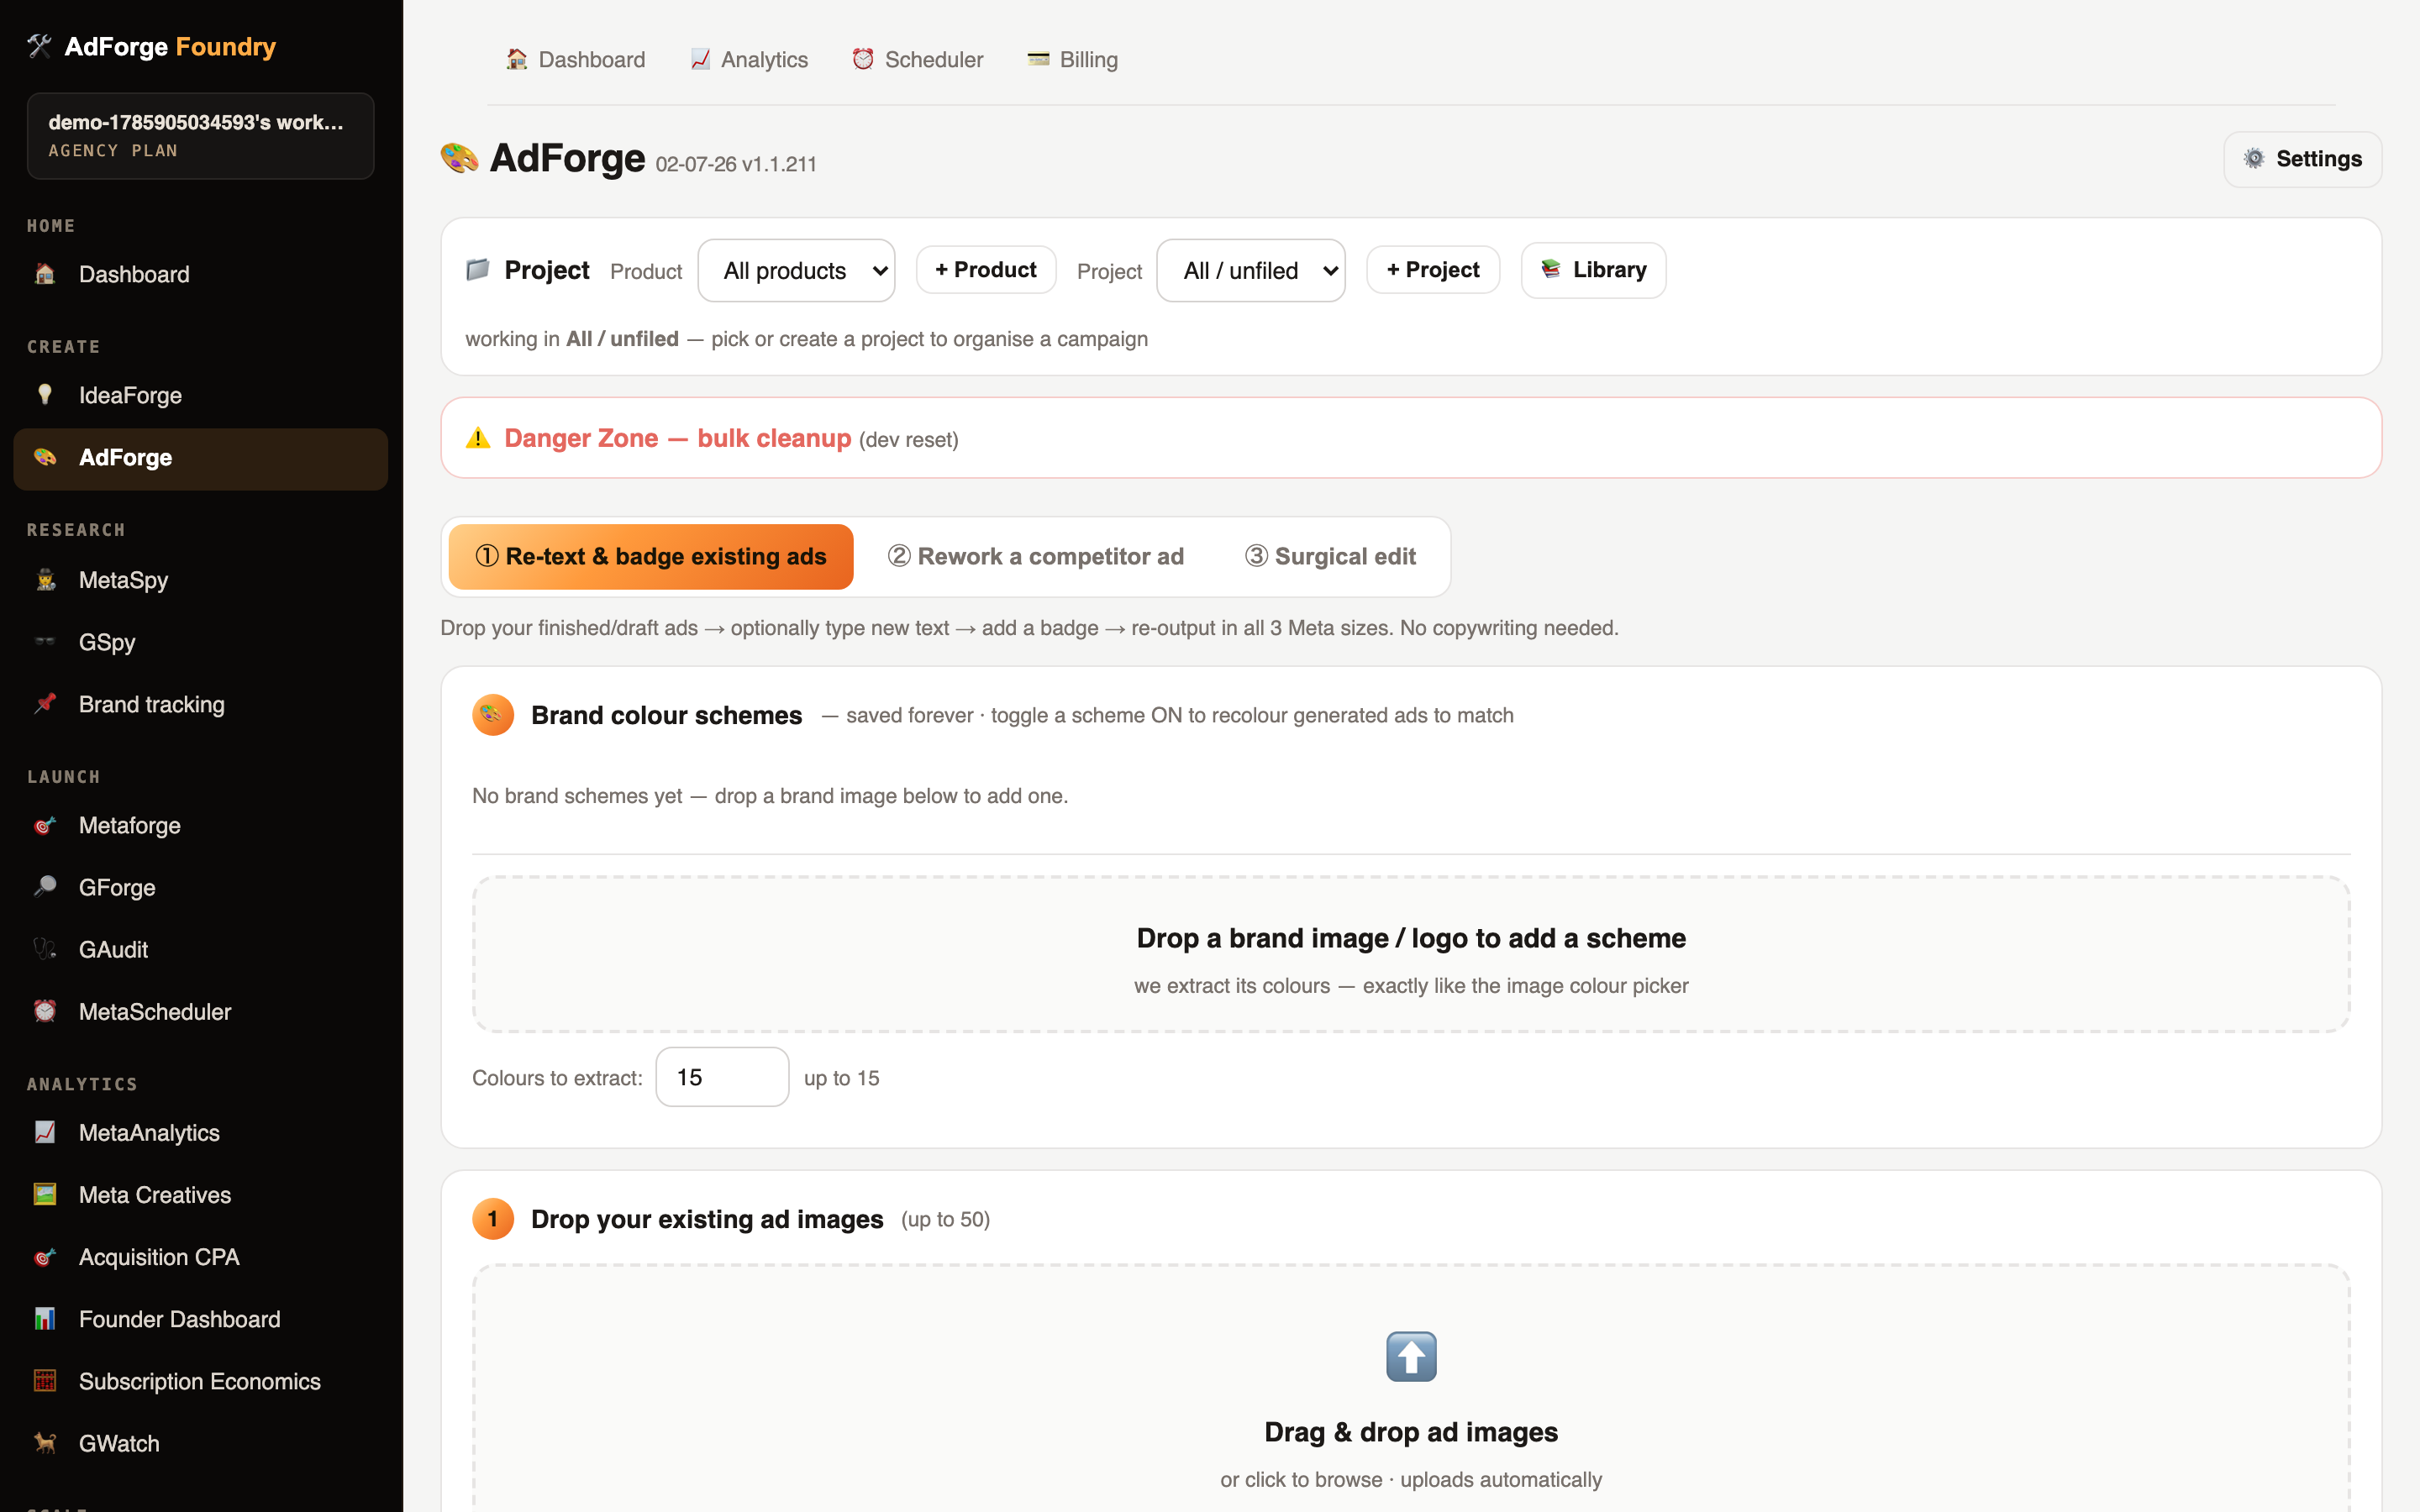2420x1512 pixels.
Task: Click the top nav Scheduler clock icon
Action: click(863, 59)
